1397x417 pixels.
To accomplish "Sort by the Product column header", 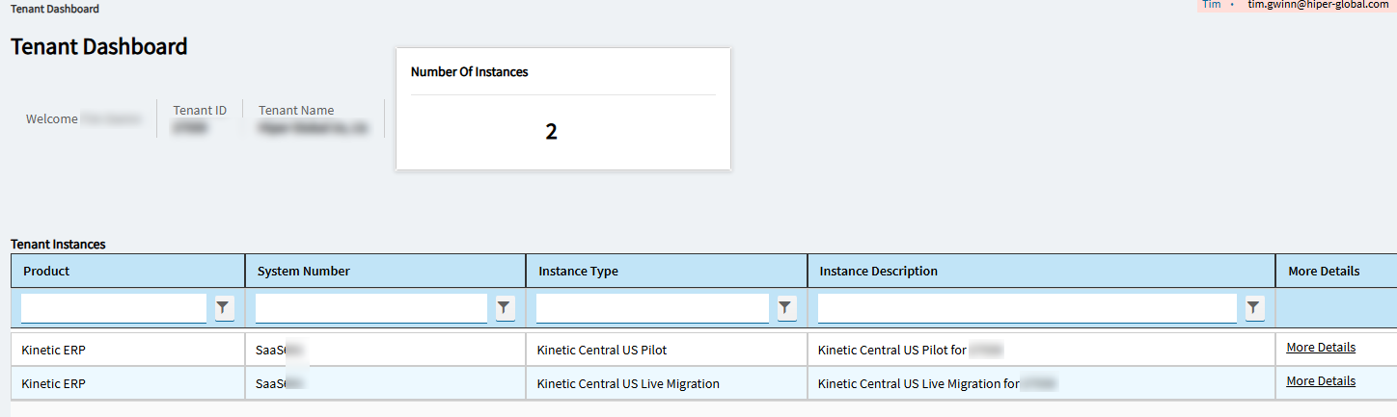I will 128,271.
